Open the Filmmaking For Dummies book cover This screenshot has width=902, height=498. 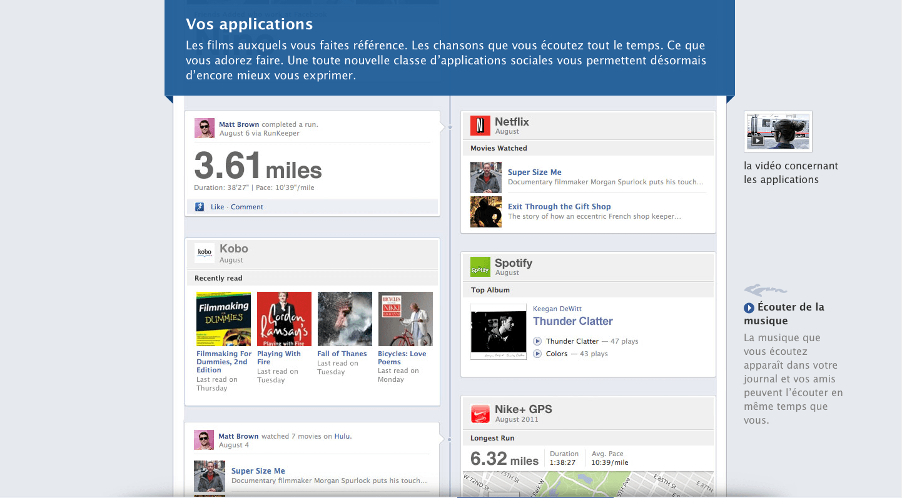(223, 319)
